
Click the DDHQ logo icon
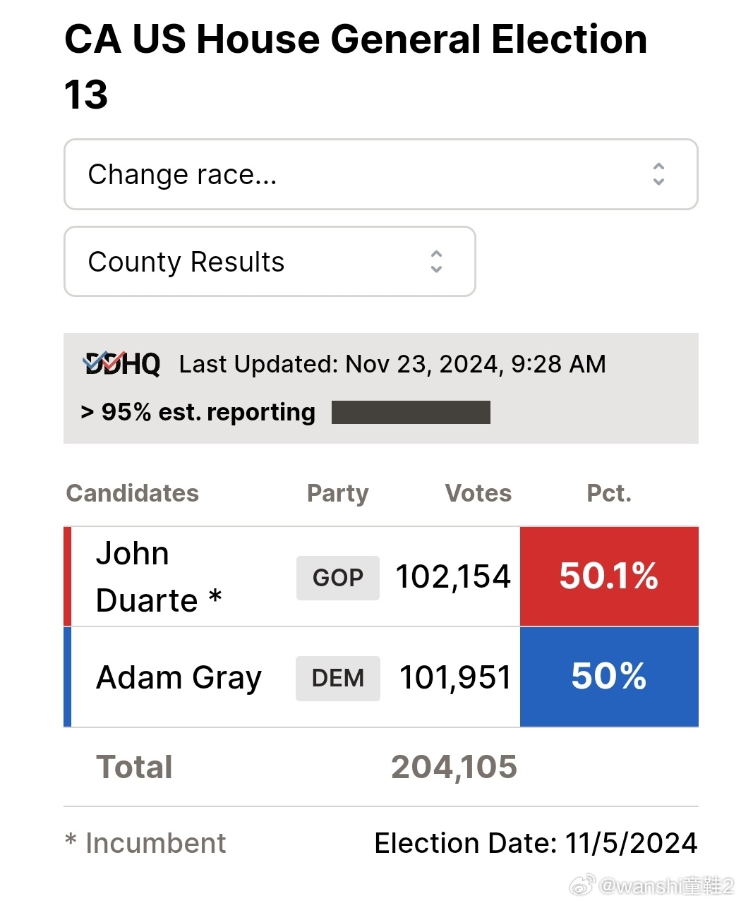pyautogui.click(x=122, y=364)
